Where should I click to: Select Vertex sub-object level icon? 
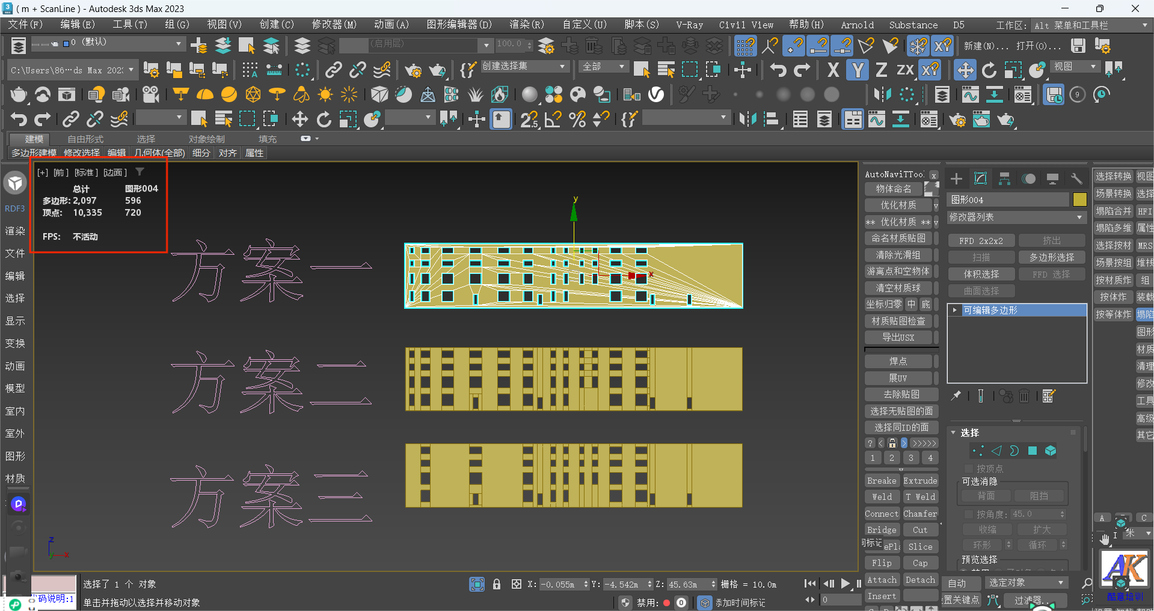pyautogui.click(x=978, y=451)
